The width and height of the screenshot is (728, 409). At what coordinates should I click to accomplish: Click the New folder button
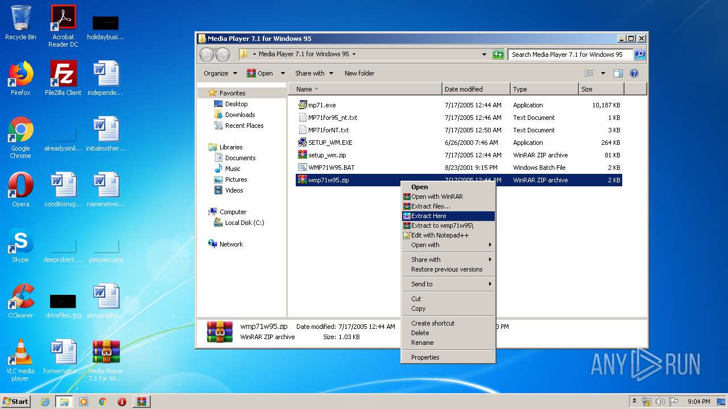pos(359,73)
